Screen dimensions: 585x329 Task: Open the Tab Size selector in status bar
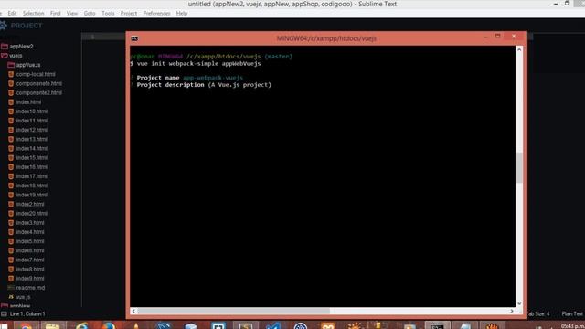[538, 314]
